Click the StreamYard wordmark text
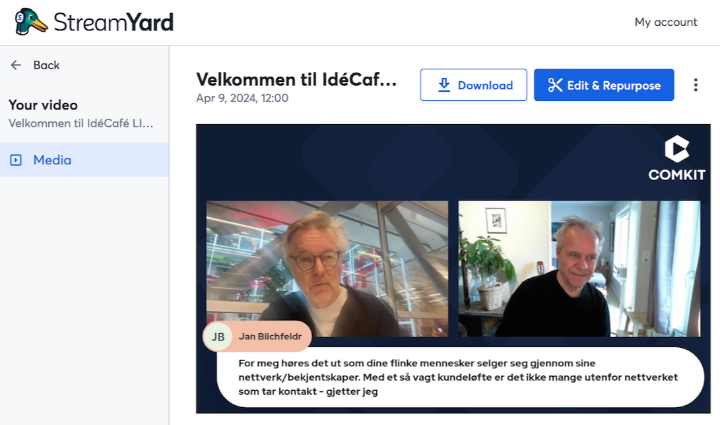 [114, 22]
